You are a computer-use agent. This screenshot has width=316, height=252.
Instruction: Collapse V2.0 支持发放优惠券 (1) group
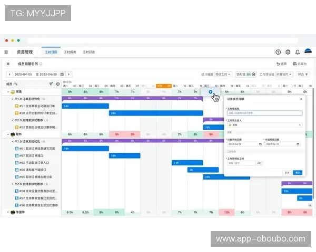[x=12, y=120]
